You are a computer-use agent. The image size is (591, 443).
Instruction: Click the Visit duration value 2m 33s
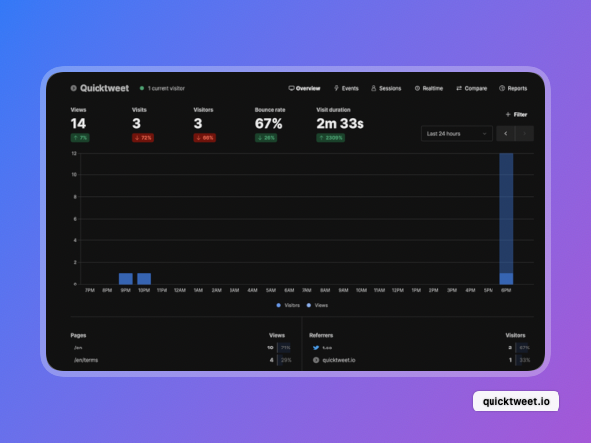(341, 124)
